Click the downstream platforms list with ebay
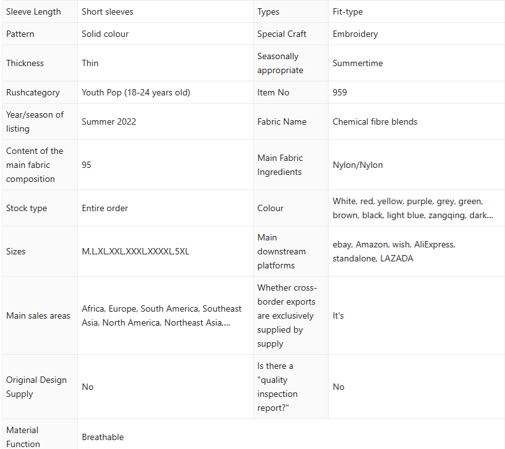Image resolution: width=505 pixels, height=449 pixels. coord(394,251)
